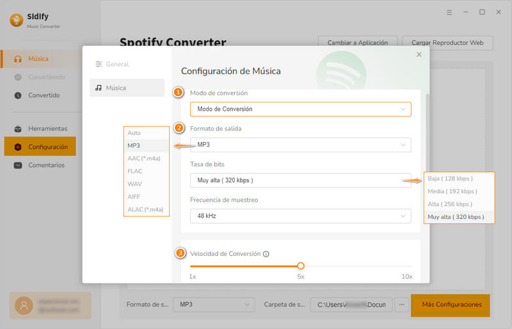Click the envelope icon beside Comentarios
The width and height of the screenshot is (512, 329).
click(x=18, y=165)
